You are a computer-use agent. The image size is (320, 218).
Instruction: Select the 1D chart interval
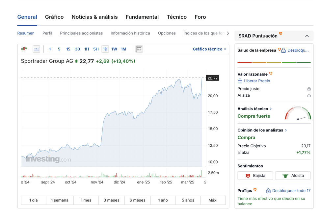pyautogui.click(x=105, y=49)
